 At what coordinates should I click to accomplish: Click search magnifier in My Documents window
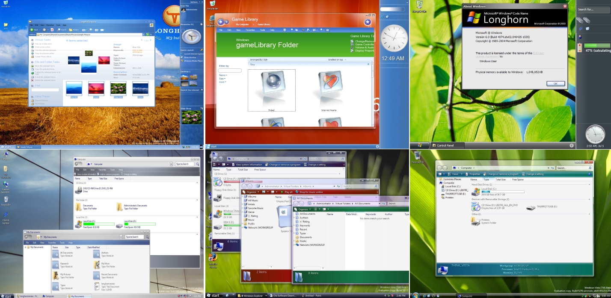147,237
